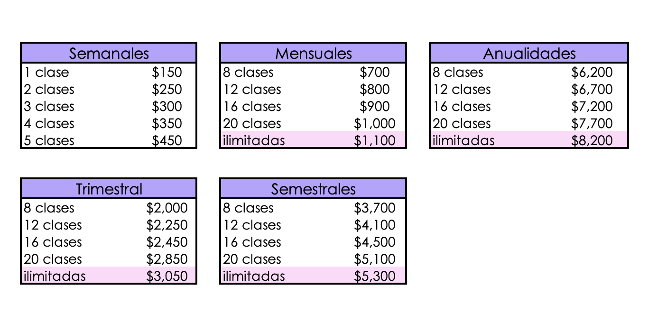Select the $6,200 price cell
648x314 pixels.
[x=592, y=73]
